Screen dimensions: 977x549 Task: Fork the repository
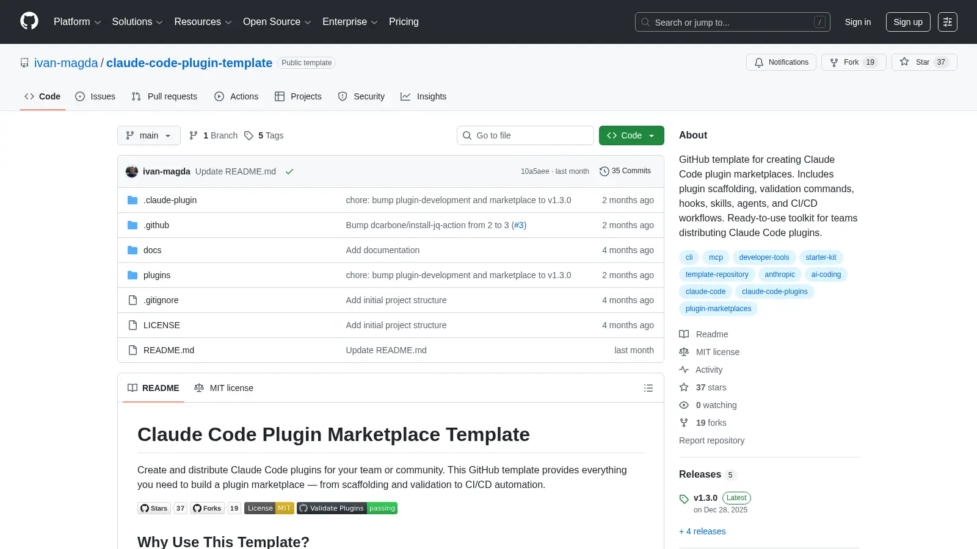point(854,62)
